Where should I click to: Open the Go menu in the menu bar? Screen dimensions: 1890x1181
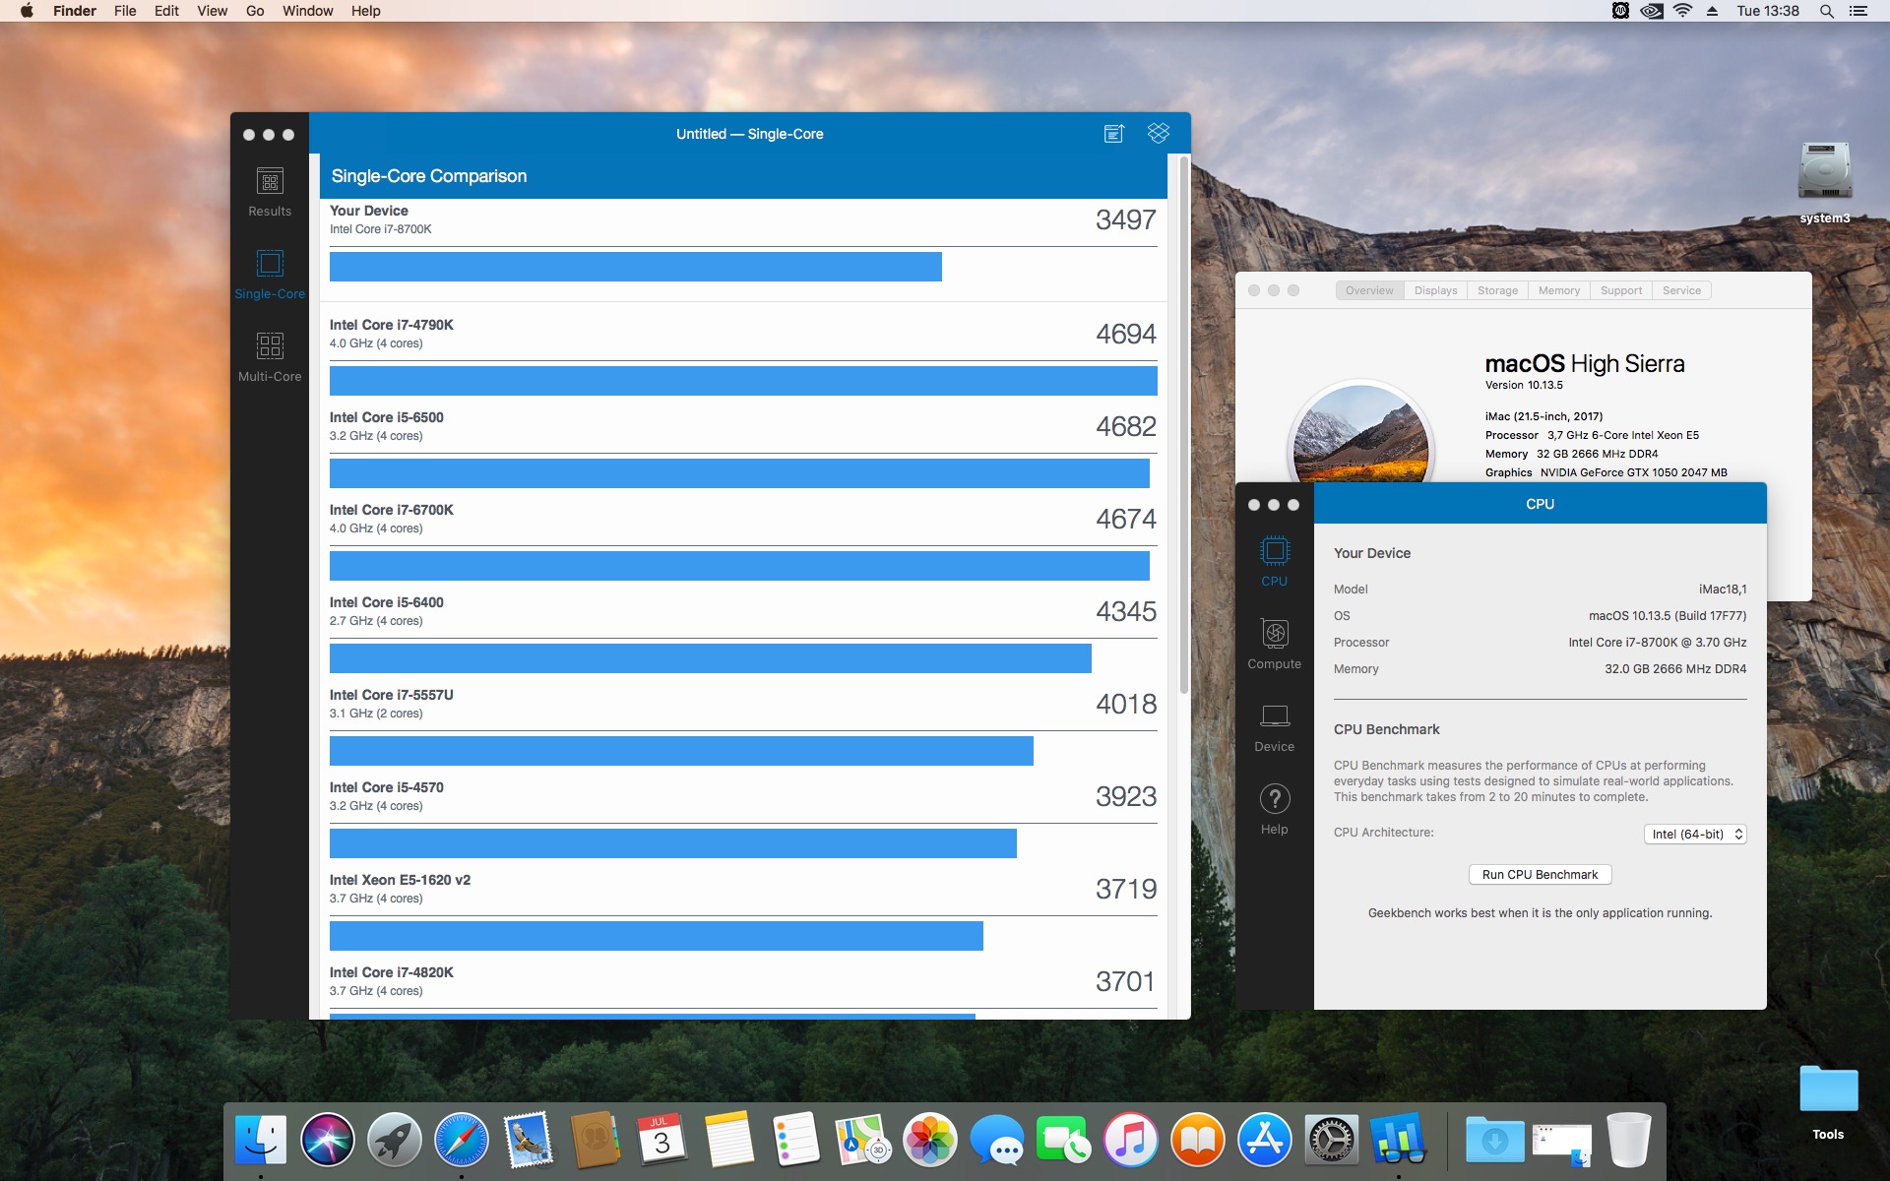click(255, 11)
